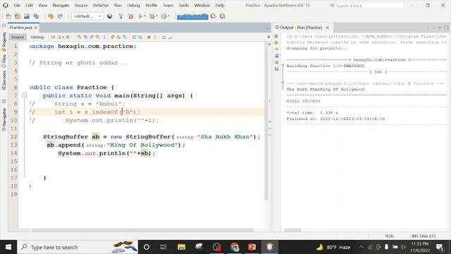Click the Shift Line Right editor icon
The width and height of the screenshot is (451, 254).
coord(140,37)
